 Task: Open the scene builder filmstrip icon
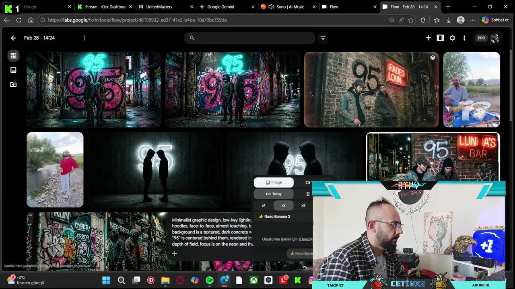coord(440,38)
